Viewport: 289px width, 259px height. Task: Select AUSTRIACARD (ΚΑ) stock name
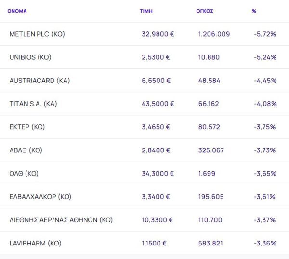39,81
